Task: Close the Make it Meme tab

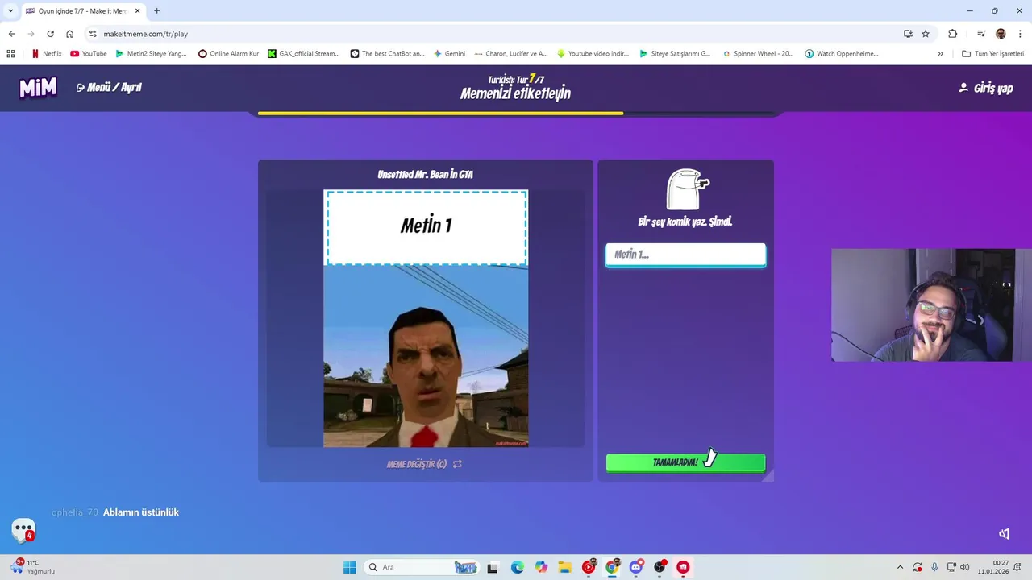Action: 137,11
